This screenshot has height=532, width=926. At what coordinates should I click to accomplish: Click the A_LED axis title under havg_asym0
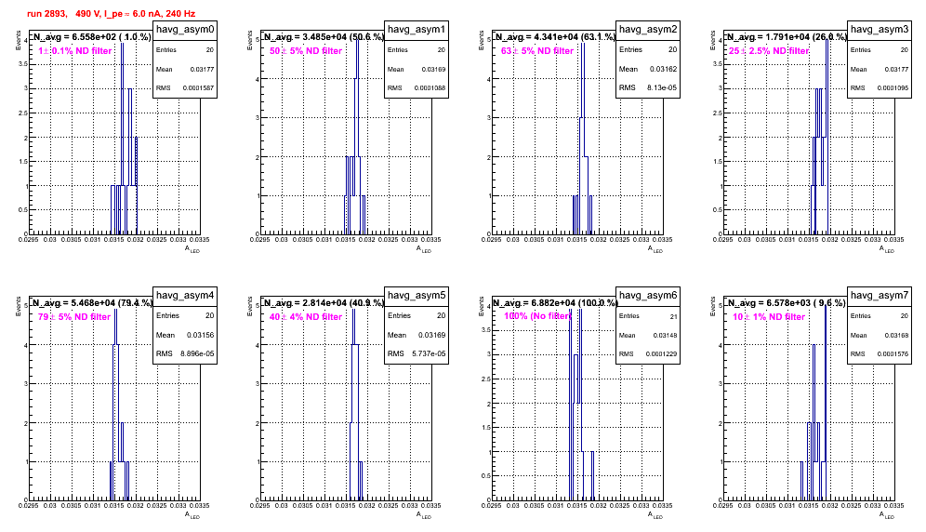coord(192,249)
